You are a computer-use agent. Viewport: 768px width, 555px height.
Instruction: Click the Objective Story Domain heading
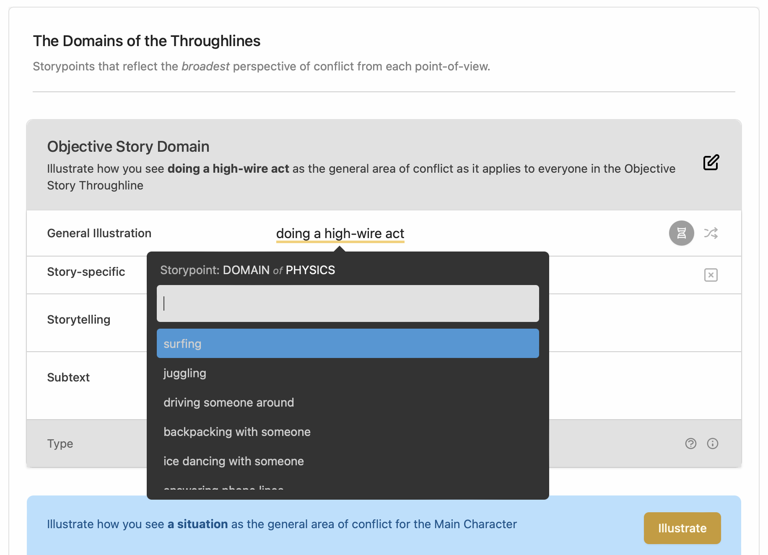128,146
